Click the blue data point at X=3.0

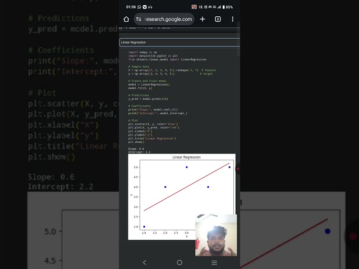click(x=187, y=167)
